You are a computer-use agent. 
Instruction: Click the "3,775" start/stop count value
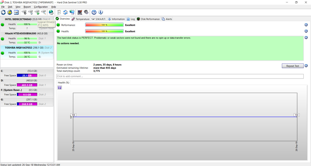pos(97,71)
